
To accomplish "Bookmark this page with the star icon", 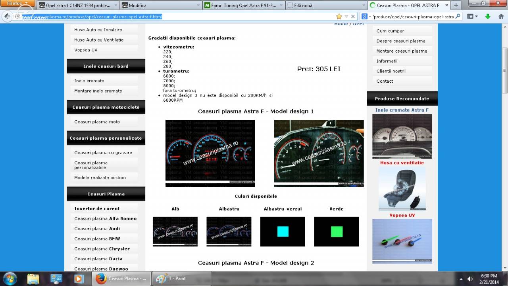I will tap(339, 17).
